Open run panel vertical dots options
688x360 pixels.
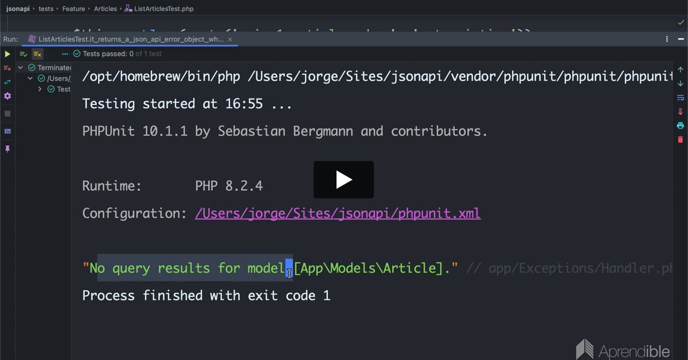coord(667,39)
